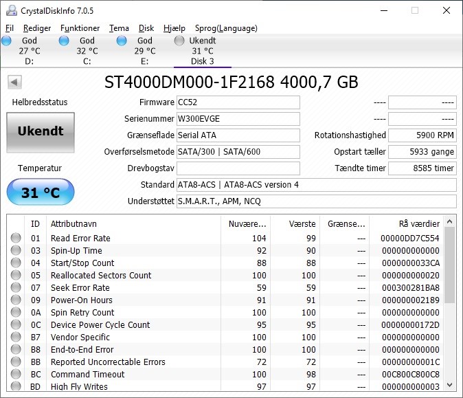463x398 pixels.
Task: Click the 31 °C temperature button
Action: click(41, 192)
